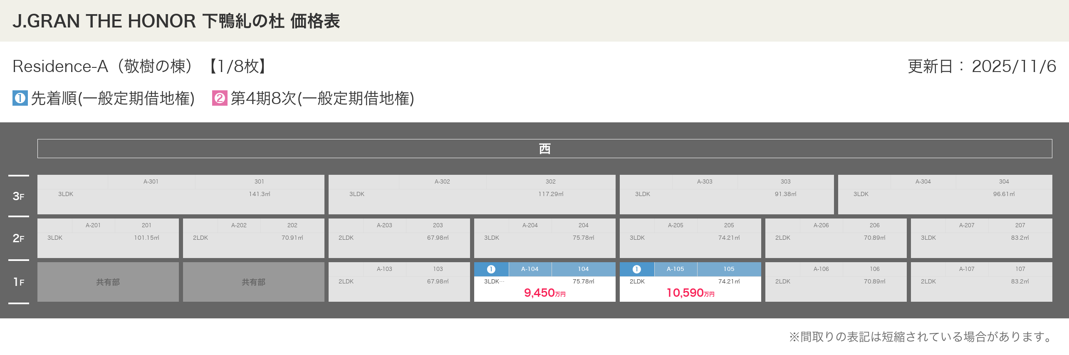Click the 間取りの表記 footnote text
Image resolution: width=1069 pixels, height=355 pixels.
coord(920,337)
